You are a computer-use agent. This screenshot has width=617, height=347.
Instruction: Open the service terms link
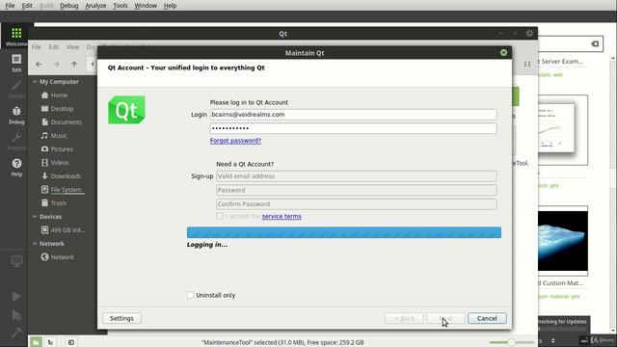pyautogui.click(x=282, y=216)
